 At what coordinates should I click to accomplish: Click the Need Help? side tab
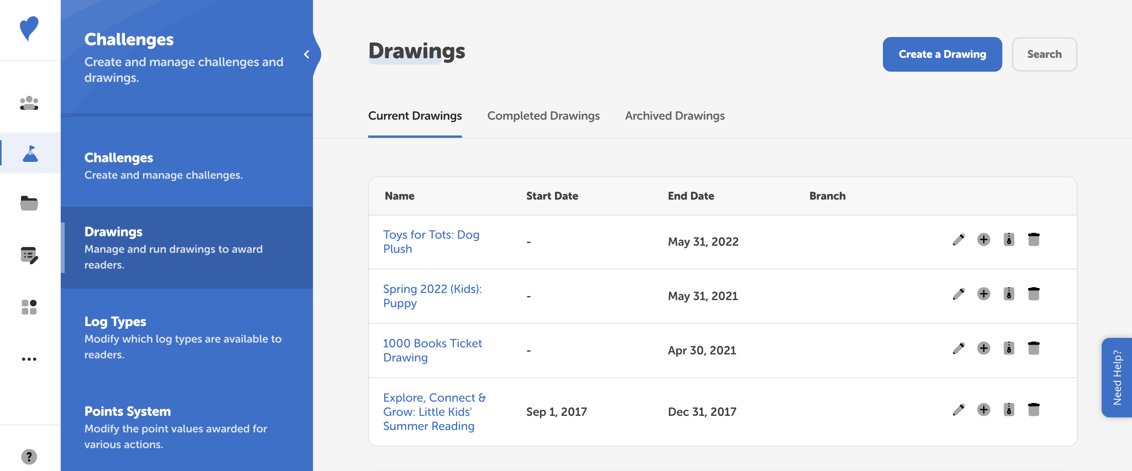click(1117, 376)
